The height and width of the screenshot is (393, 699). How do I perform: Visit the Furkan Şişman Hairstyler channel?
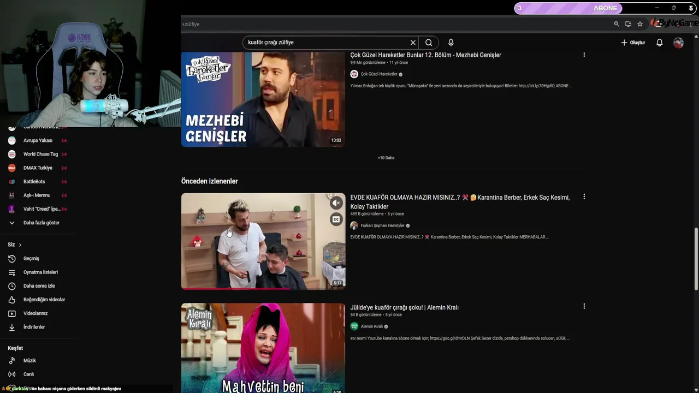coord(382,225)
